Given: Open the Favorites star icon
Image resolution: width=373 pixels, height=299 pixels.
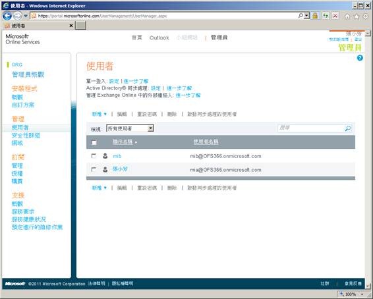Looking at the screenshot, I should (x=357, y=16).
